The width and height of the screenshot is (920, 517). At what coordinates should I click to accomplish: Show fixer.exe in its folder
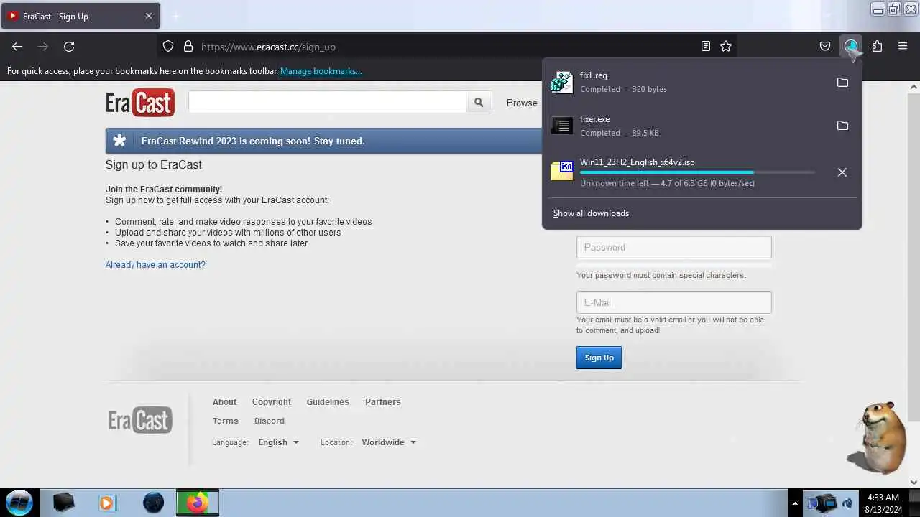click(x=842, y=126)
